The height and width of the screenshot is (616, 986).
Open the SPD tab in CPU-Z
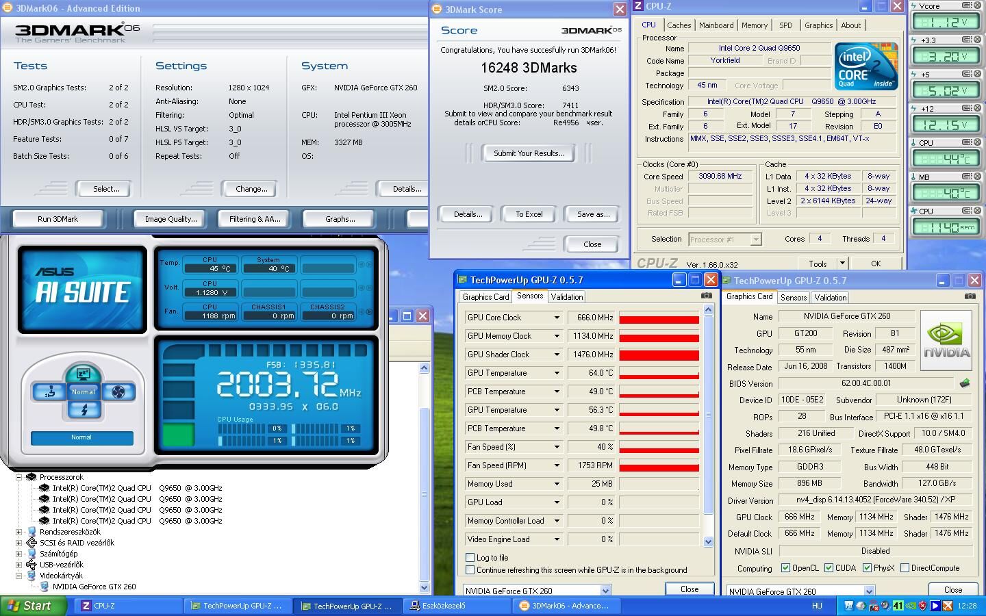[x=786, y=25]
